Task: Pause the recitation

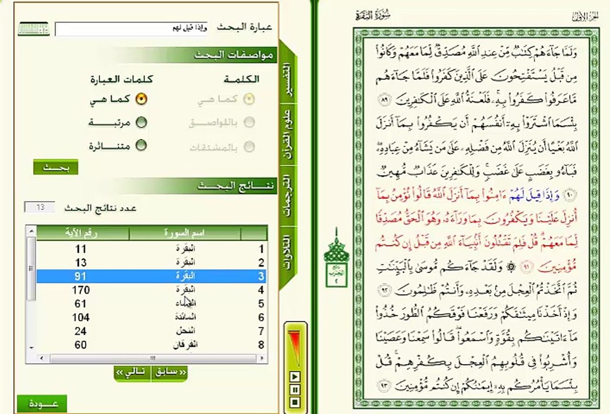Action: [295, 389]
